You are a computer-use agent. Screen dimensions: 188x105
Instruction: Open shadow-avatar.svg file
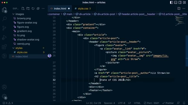coord(28,40)
